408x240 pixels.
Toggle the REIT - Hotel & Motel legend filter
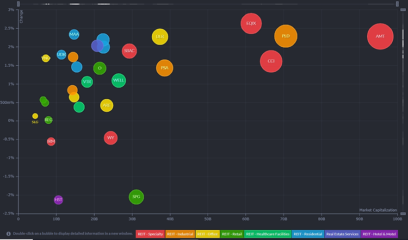[379, 234]
